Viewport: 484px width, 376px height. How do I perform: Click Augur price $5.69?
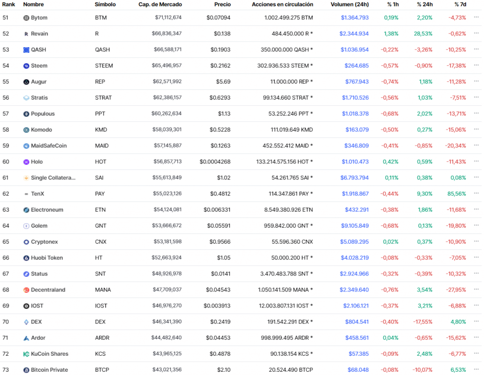[223, 82]
